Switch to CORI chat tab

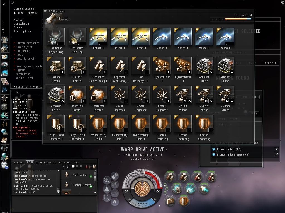pyautogui.click(x=30, y=162)
